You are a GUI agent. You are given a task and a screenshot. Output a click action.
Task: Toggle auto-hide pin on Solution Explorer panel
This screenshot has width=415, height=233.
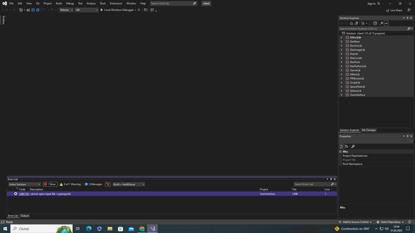coord(408,18)
